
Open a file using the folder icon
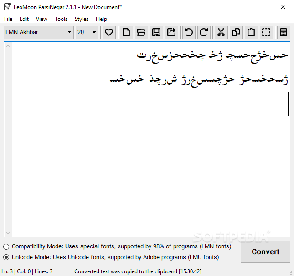click(141, 32)
